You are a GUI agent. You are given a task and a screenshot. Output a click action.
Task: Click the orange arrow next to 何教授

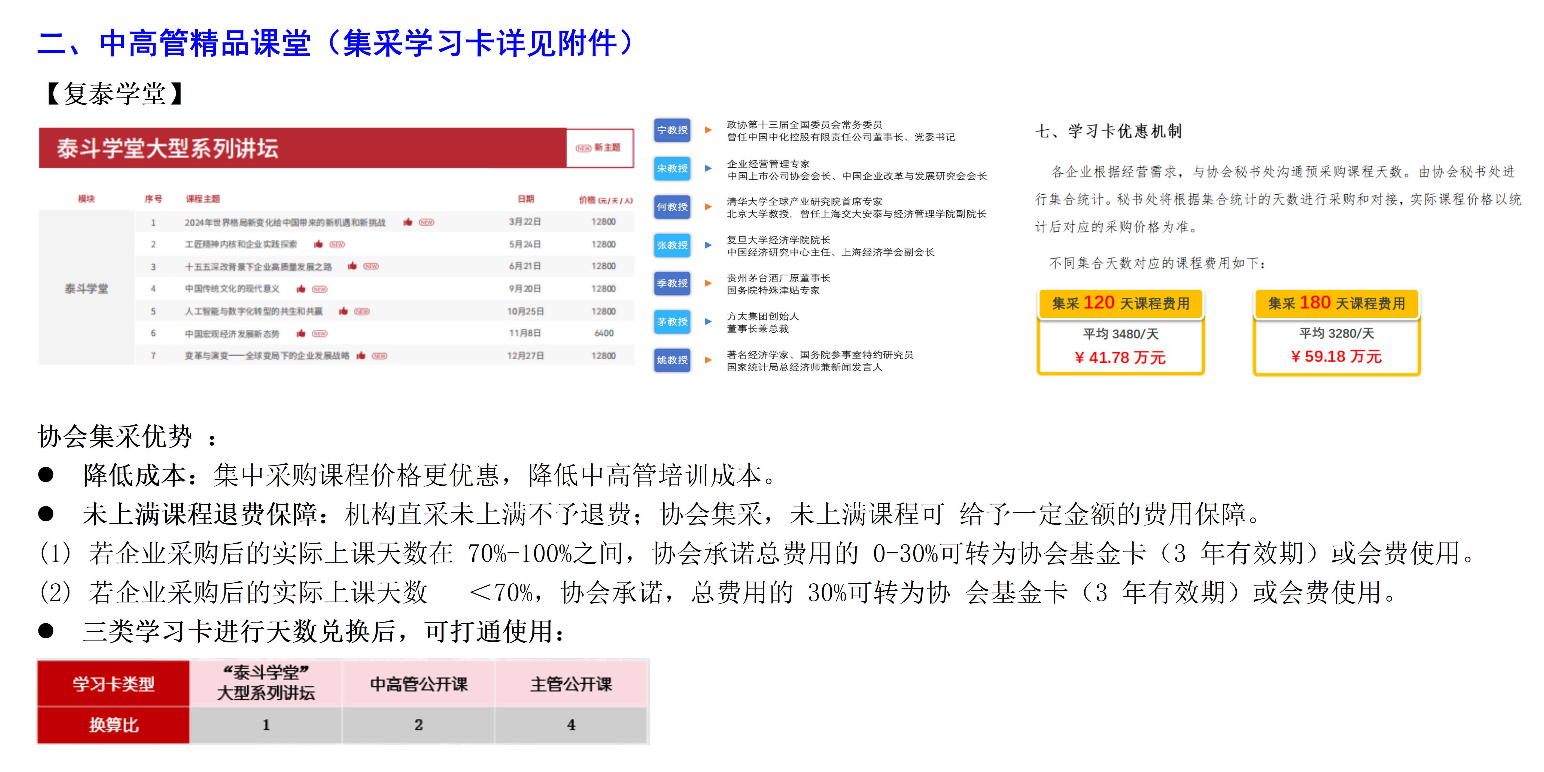point(708,207)
